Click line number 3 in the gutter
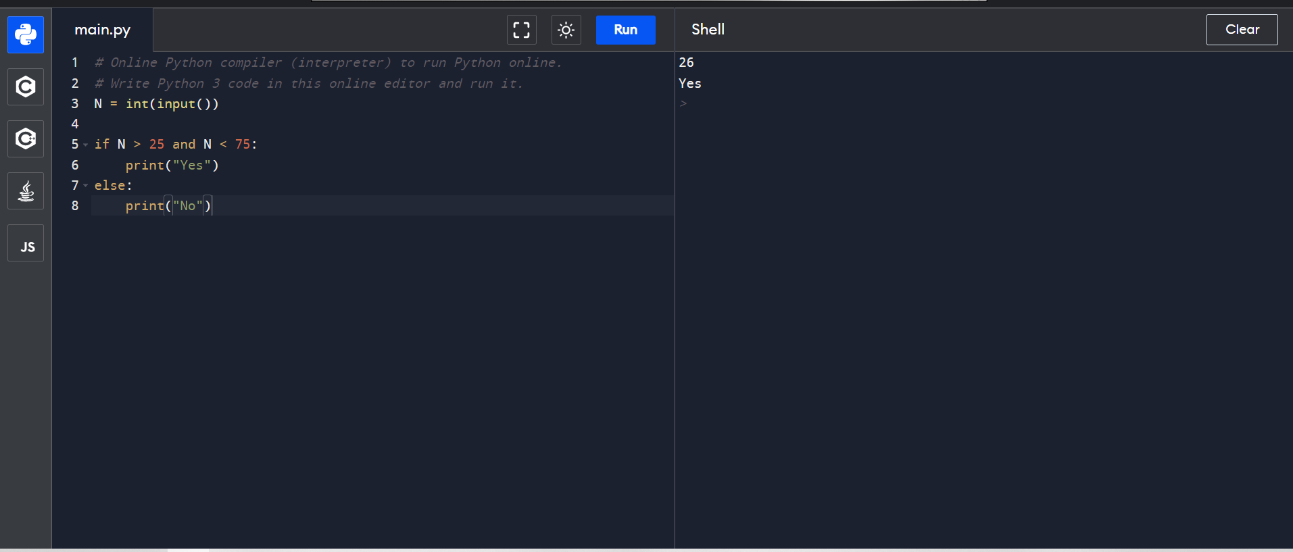Screen dimensions: 1293x552 [x=75, y=103]
